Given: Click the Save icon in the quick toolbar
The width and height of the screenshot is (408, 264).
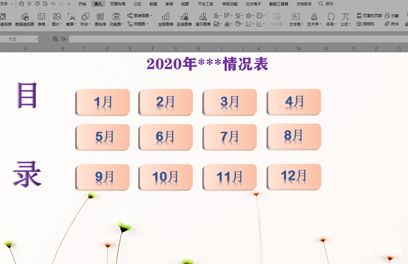Looking at the screenshot, I should 22,4.
